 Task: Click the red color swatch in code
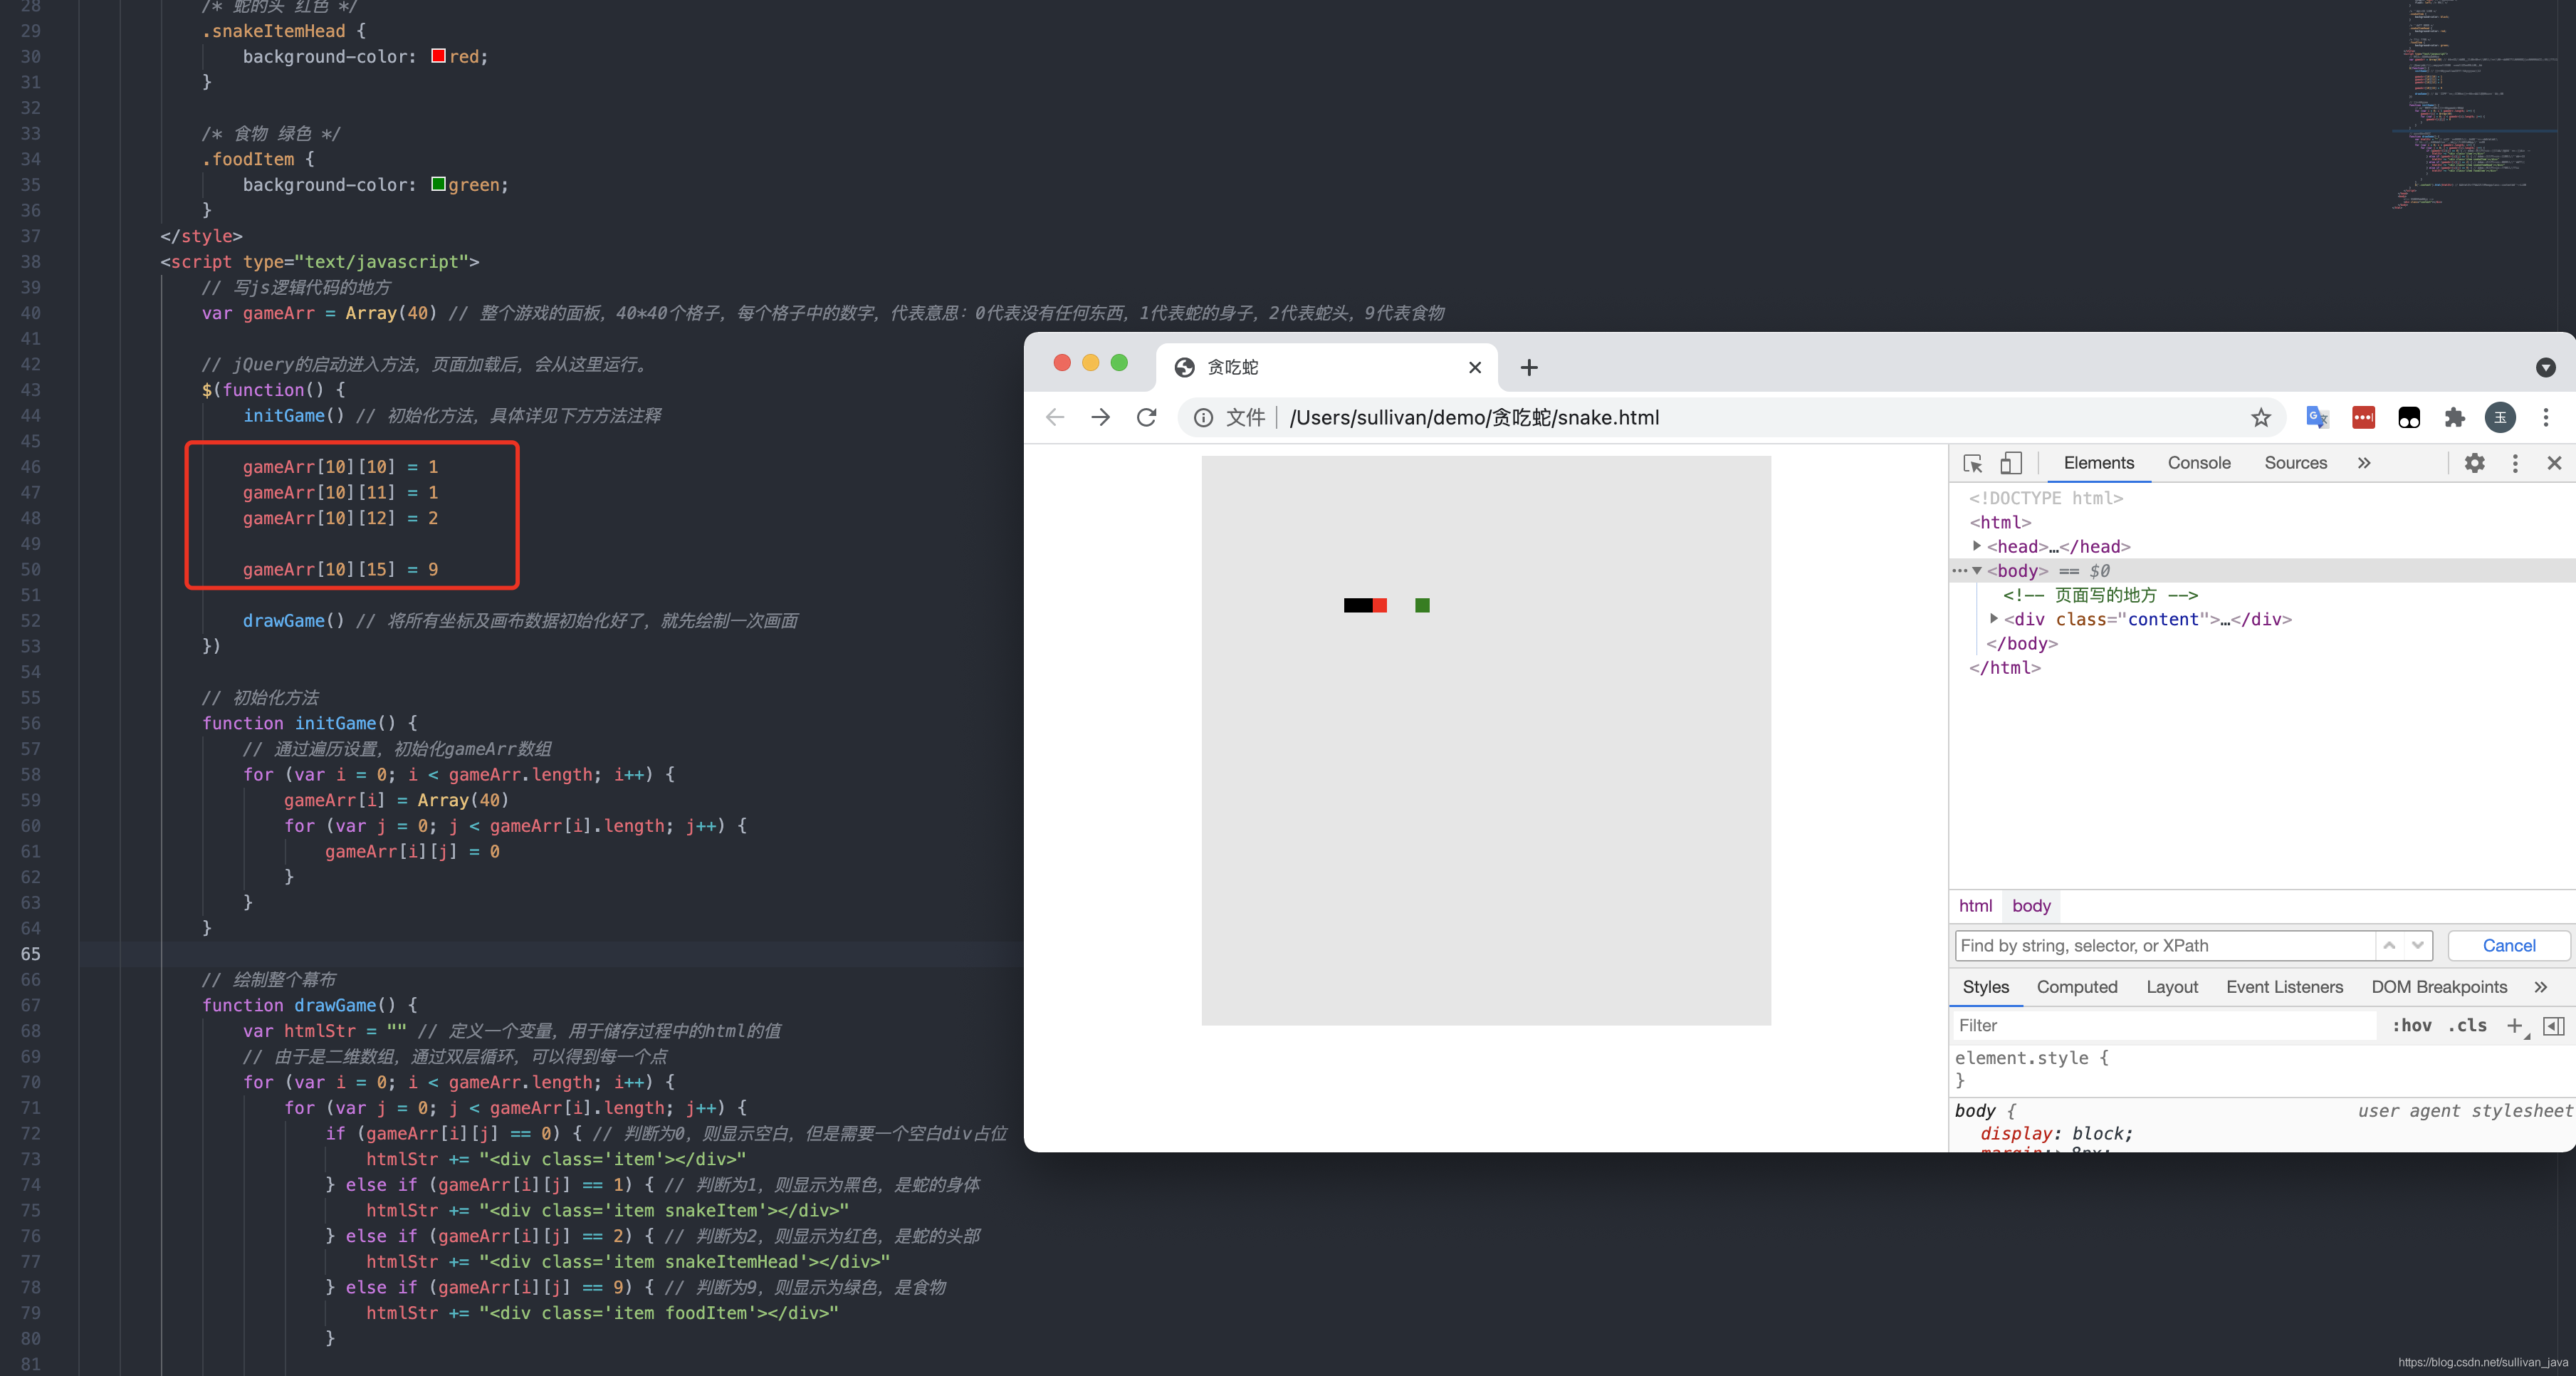(x=438, y=56)
